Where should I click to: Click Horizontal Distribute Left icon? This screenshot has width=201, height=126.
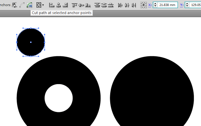click(x=120, y=5)
